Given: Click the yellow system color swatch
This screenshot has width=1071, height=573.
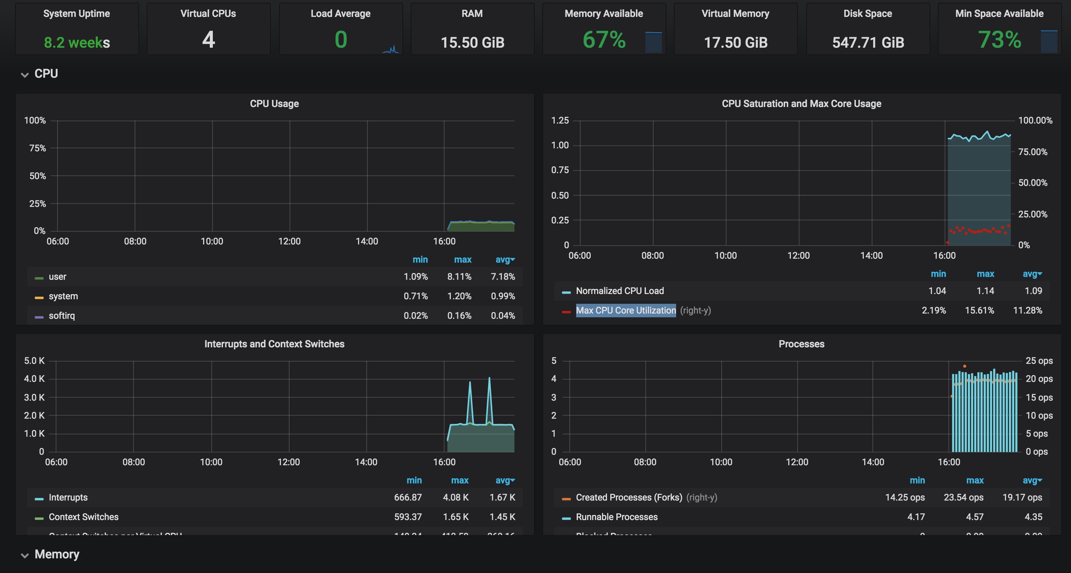Looking at the screenshot, I should point(39,297).
